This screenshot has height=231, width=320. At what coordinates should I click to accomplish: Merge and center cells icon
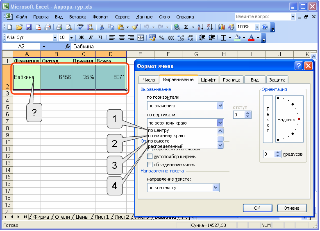pos(141,38)
